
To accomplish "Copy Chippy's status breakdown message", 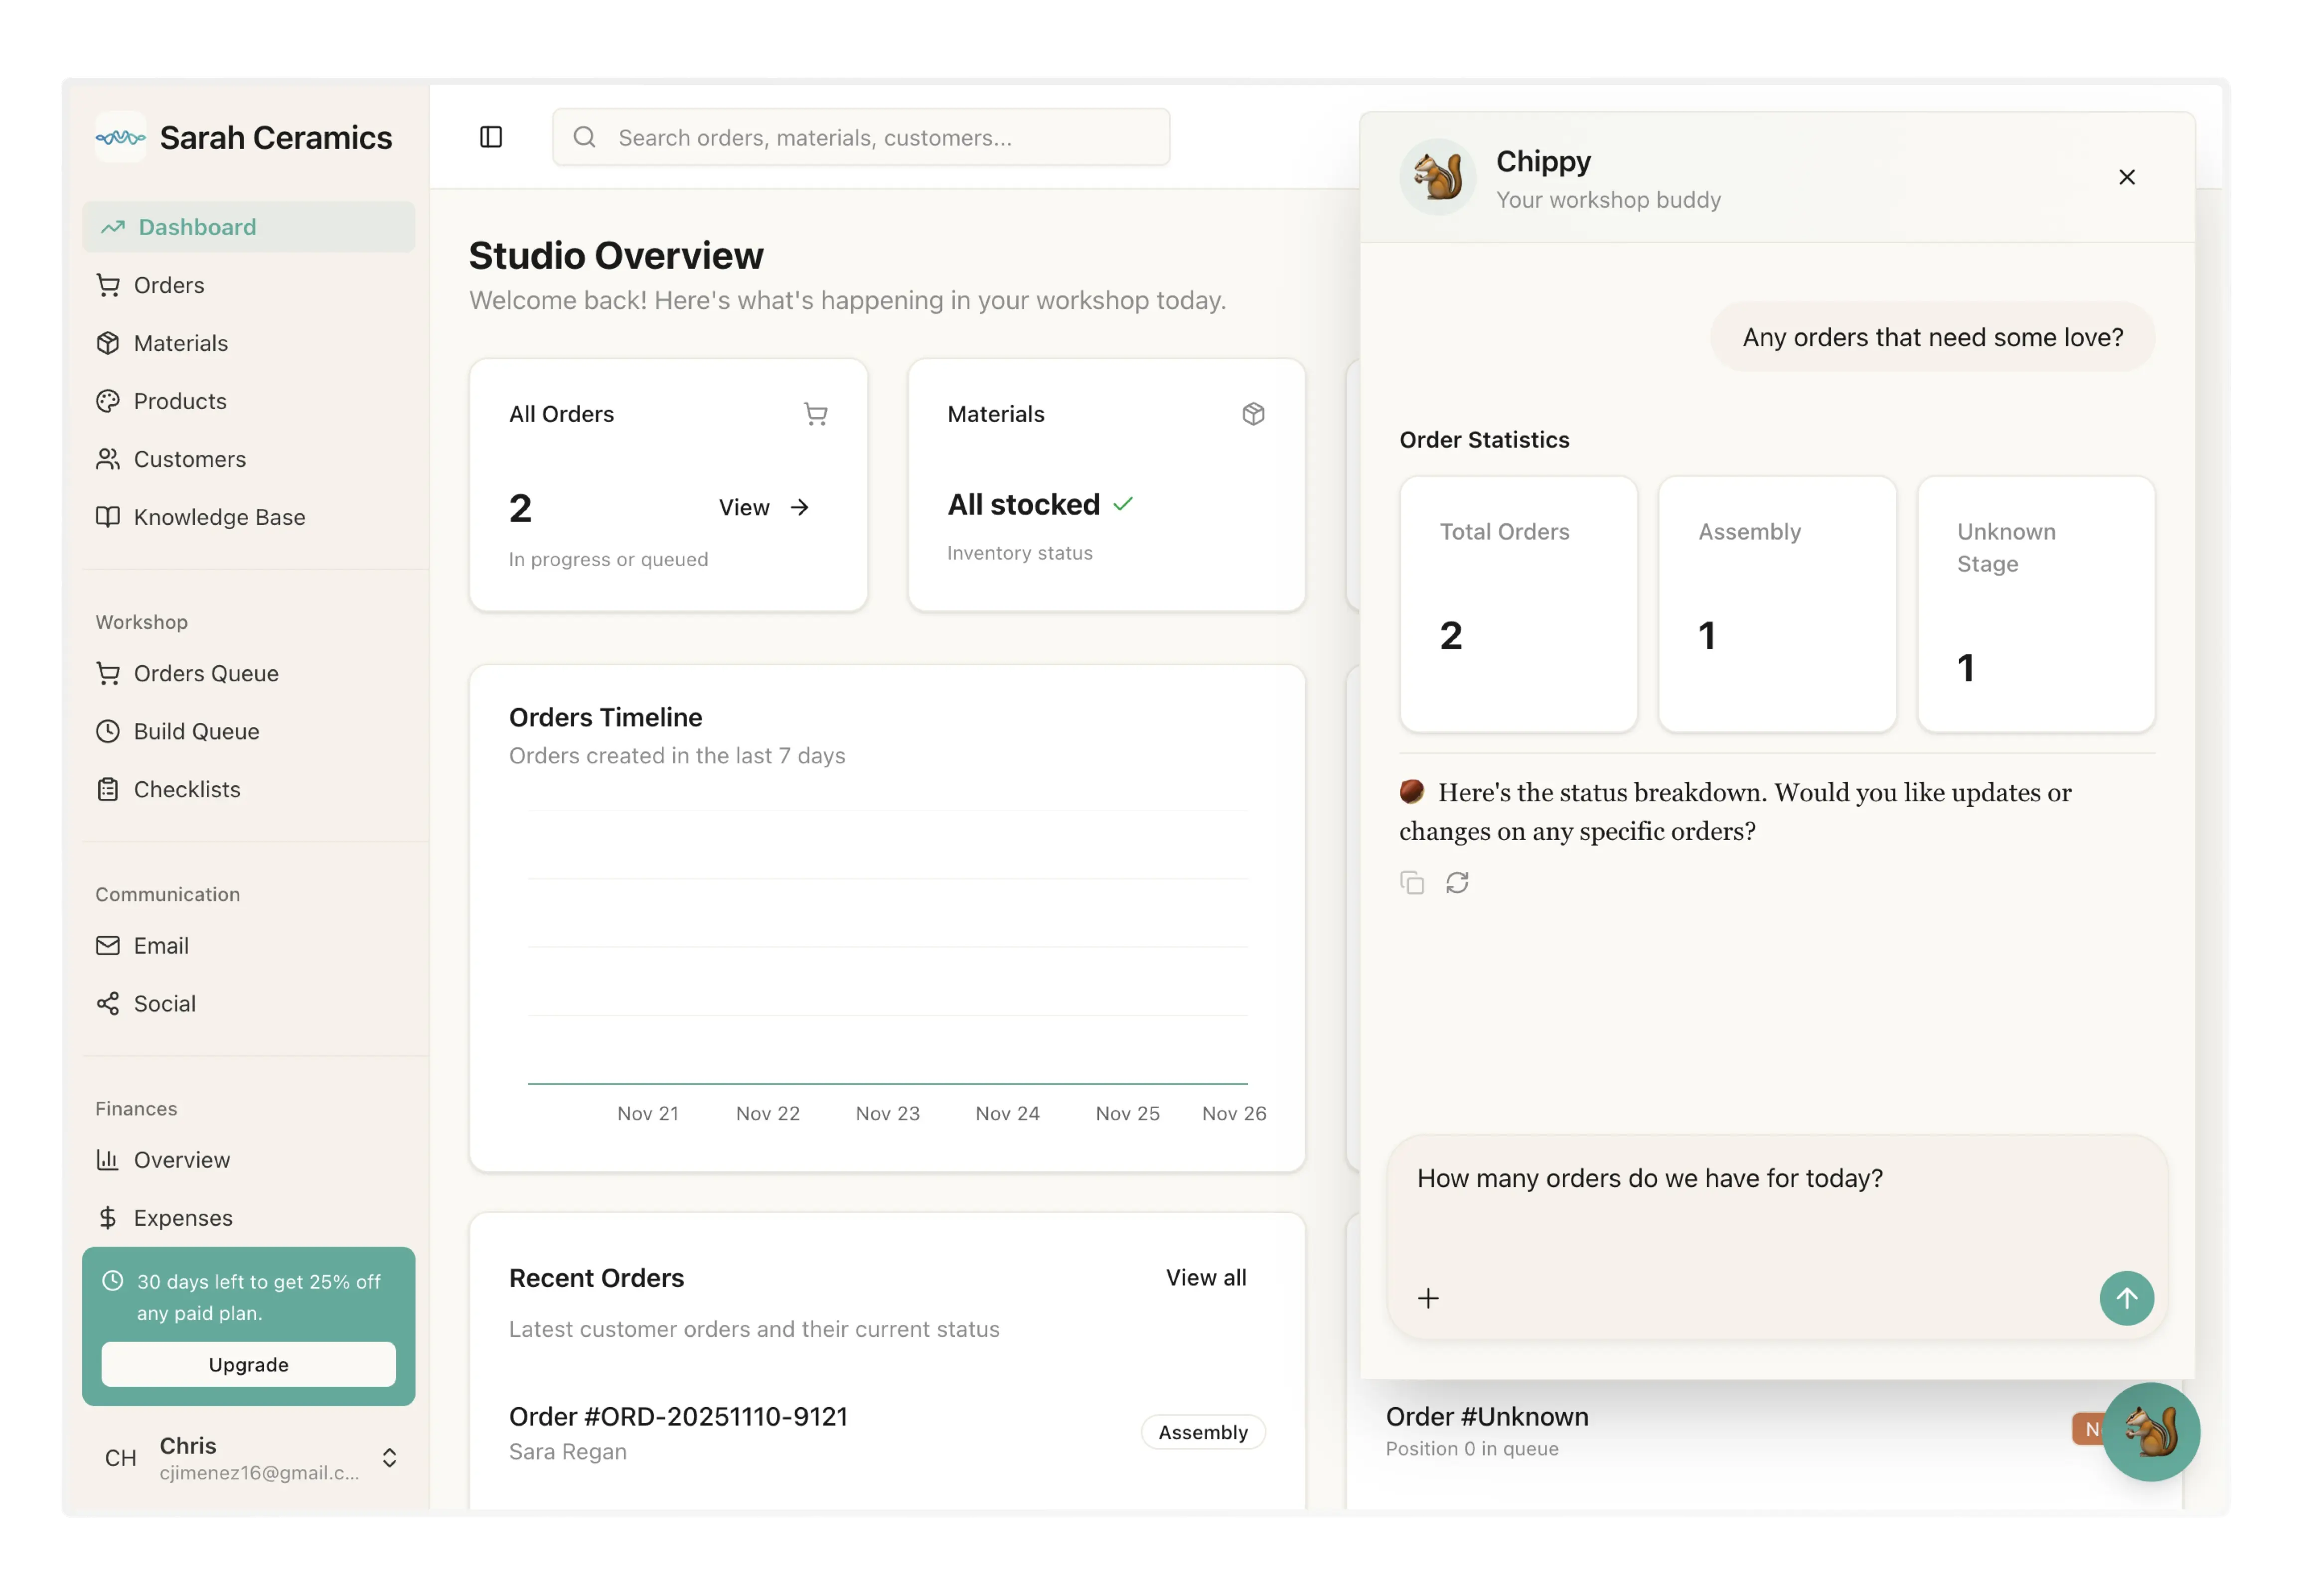I will pos(1411,882).
